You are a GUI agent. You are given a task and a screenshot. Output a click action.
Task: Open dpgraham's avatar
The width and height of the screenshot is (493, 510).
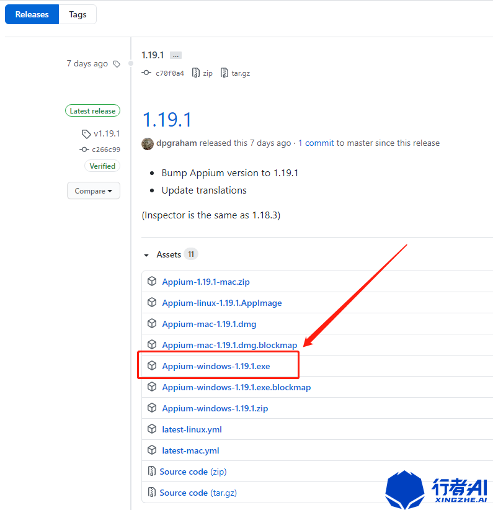pyautogui.click(x=148, y=144)
